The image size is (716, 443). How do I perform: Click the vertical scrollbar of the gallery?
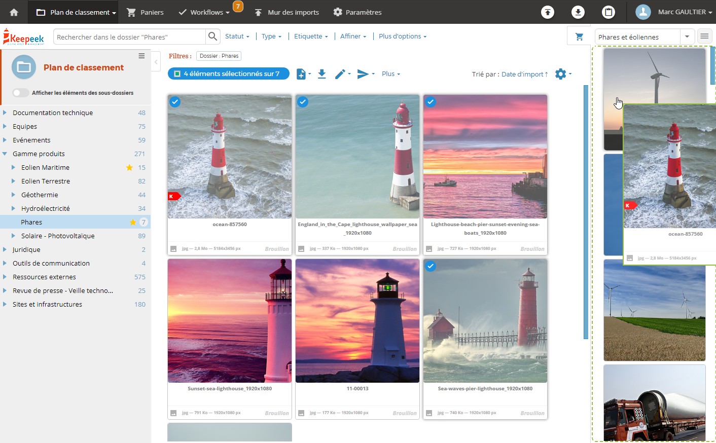586,212
